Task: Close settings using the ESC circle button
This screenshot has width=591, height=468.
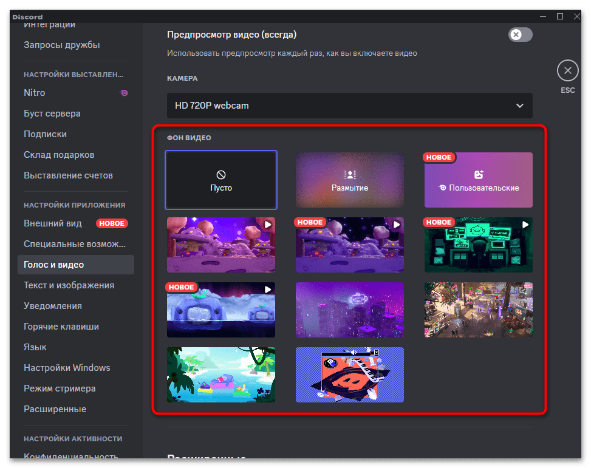Action: coord(567,70)
